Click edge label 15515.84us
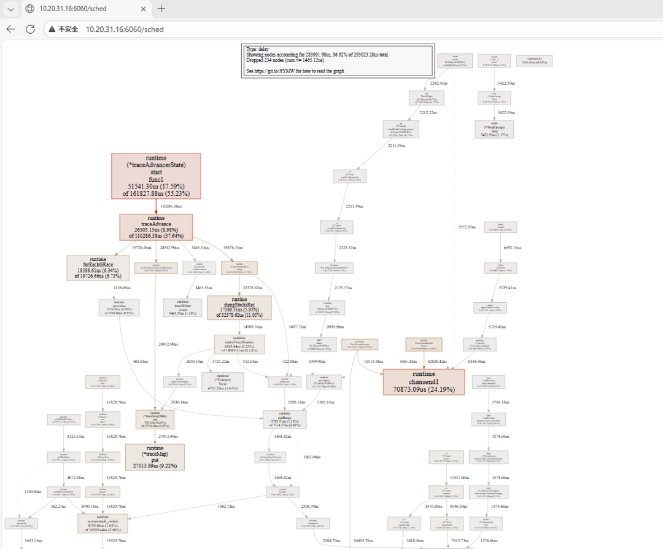The image size is (663, 549). 373,362
